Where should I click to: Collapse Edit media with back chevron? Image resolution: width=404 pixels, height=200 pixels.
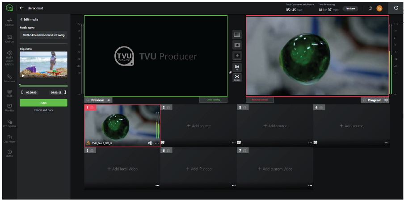pyautogui.click(x=21, y=19)
